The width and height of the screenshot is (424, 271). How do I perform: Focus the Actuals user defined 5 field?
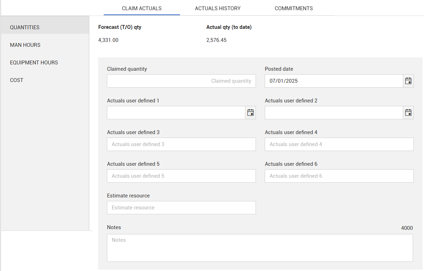pyautogui.click(x=181, y=176)
